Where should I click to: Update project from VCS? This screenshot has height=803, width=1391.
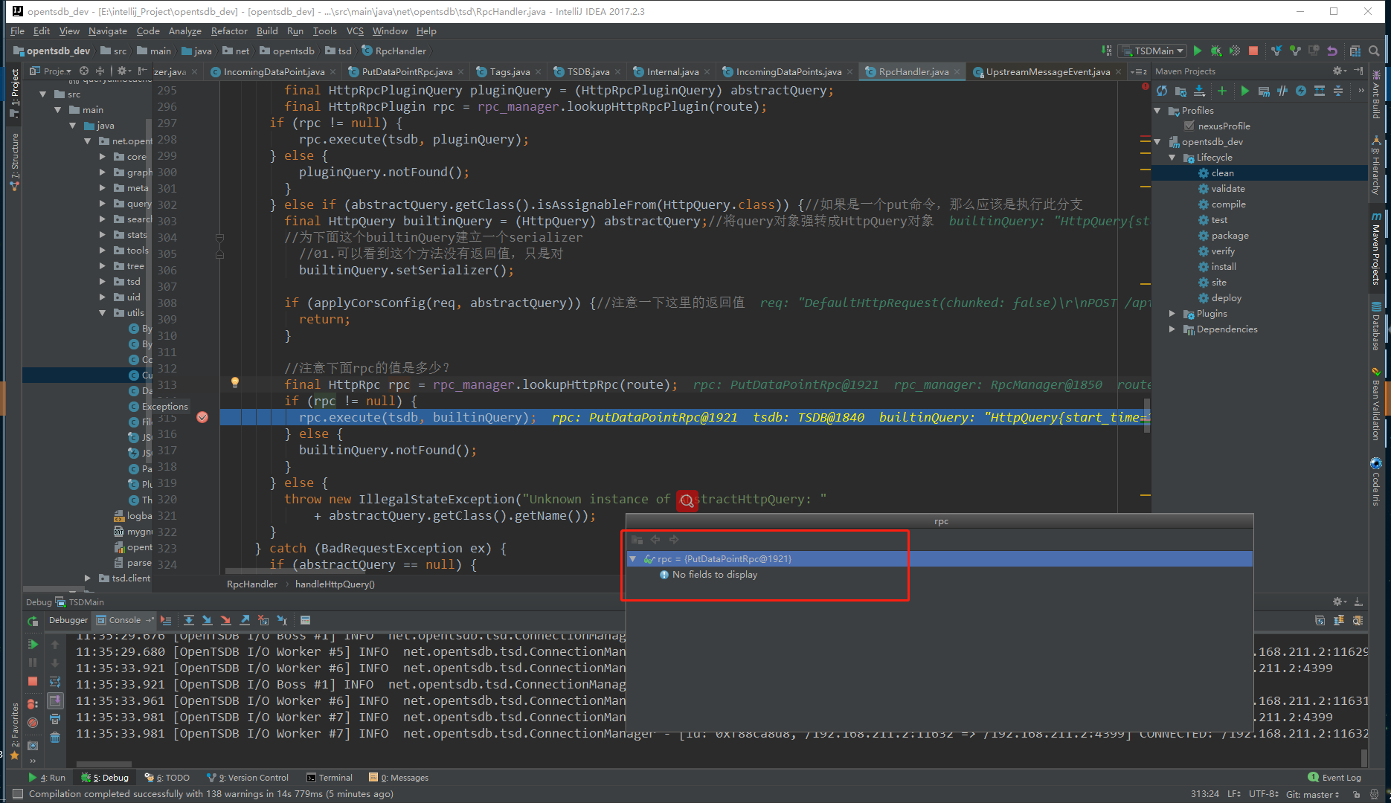pos(1276,51)
